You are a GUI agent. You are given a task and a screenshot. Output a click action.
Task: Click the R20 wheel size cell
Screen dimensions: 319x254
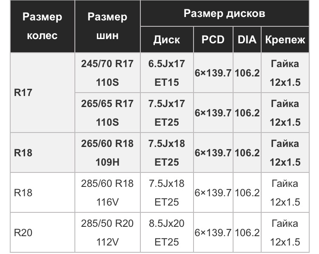coord(42,232)
